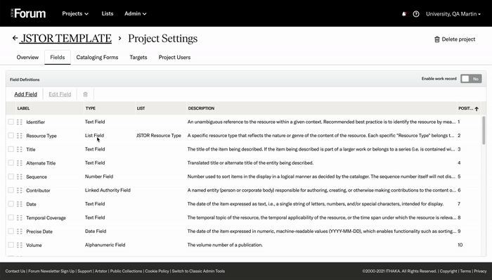
Task: Check the Identifier row checkbox
Action: (x=11, y=122)
